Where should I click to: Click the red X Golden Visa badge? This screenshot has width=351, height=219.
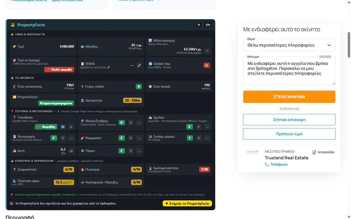(207, 65)
